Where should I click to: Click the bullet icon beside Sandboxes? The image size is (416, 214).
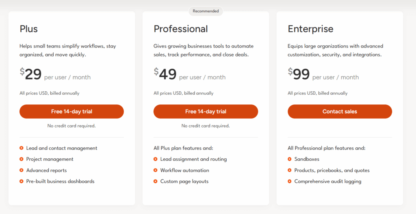[290, 159]
